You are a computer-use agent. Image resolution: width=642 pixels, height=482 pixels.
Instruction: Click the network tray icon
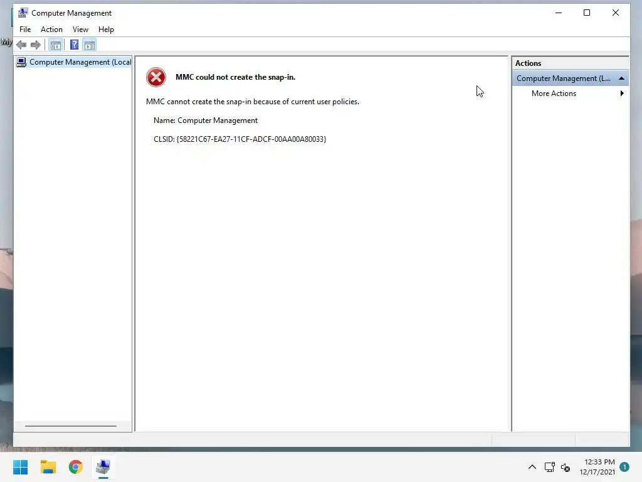coord(549,467)
